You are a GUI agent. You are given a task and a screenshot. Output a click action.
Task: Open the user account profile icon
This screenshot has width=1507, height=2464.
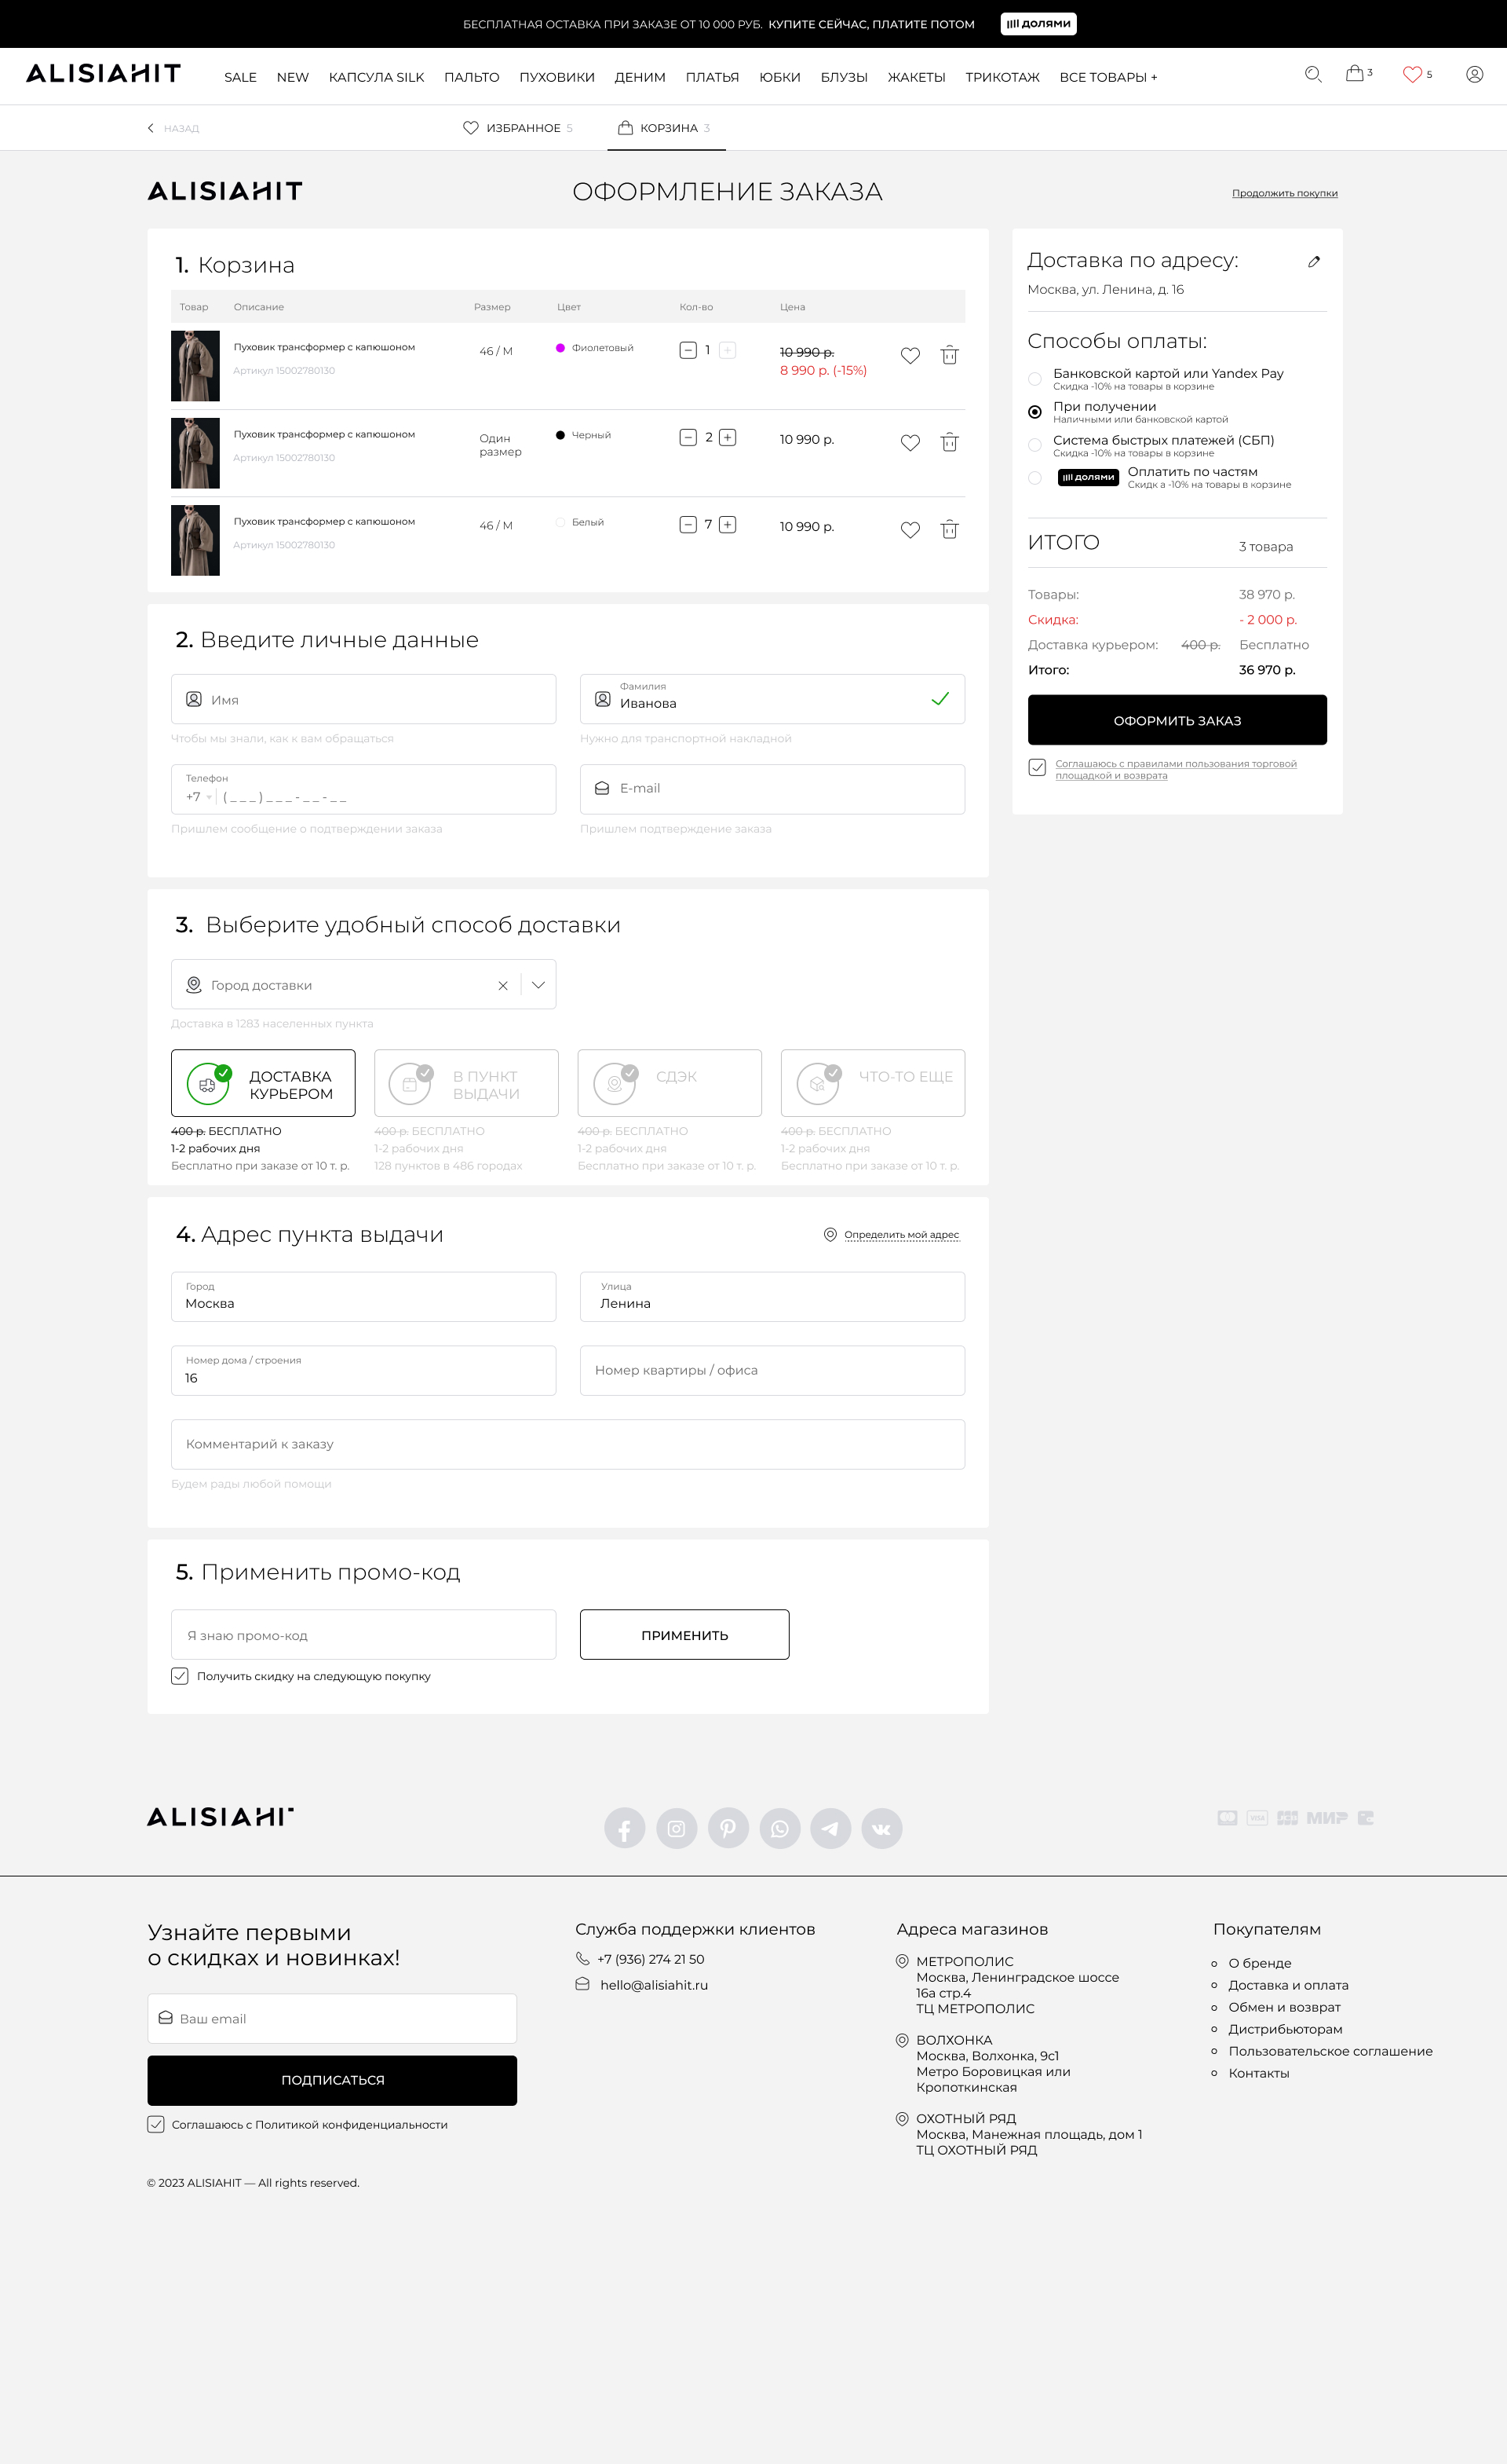point(1474,74)
